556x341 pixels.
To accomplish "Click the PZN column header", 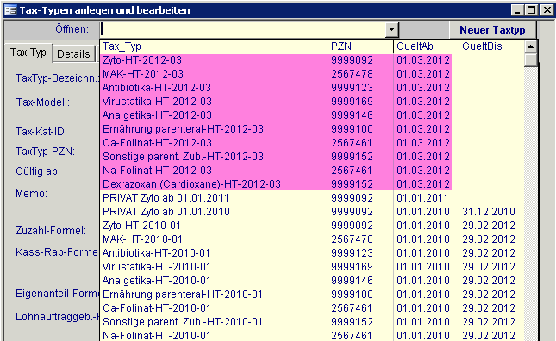I will pyautogui.click(x=360, y=46).
